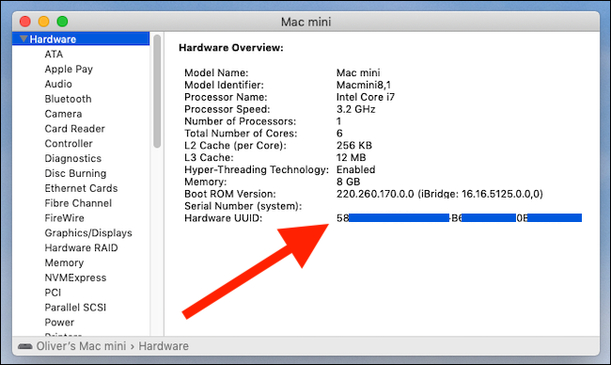
Task: Close the Mac mini window
Action: (25, 22)
